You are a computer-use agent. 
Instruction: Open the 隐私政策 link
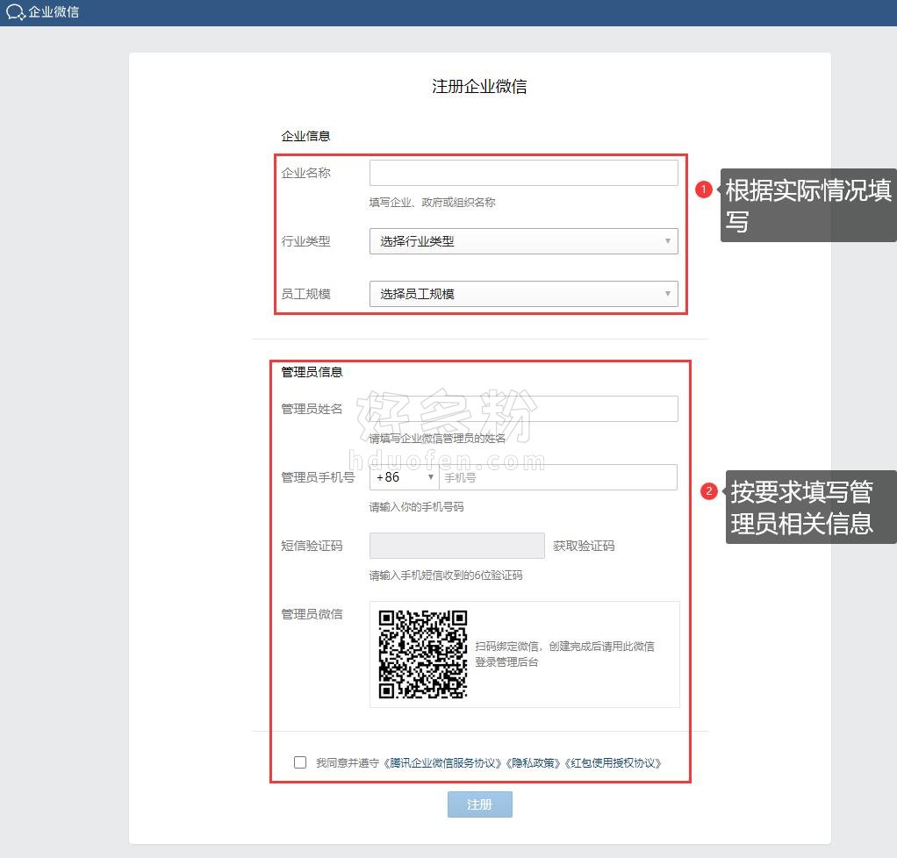533,763
